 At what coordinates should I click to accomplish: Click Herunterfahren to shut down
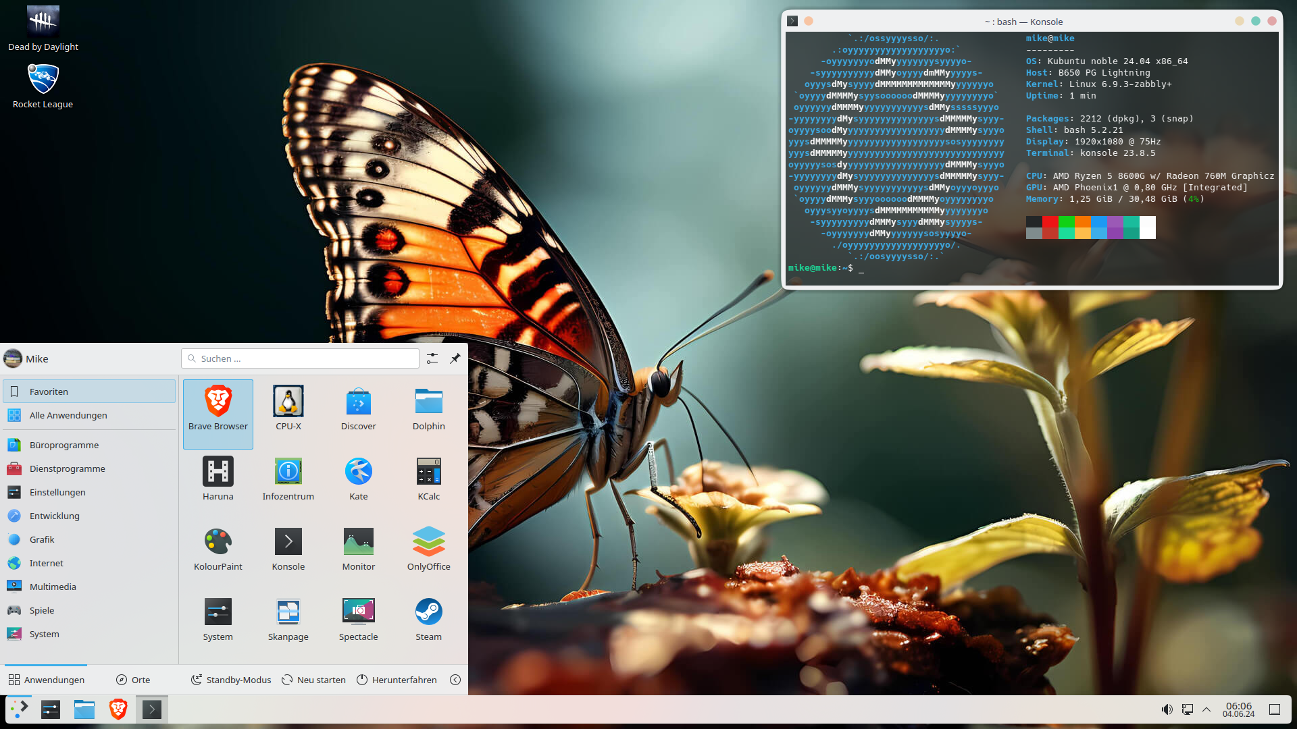(x=397, y=680)
